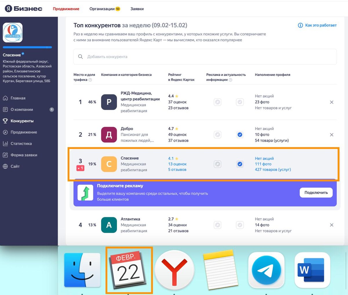
Task: Open the 4.1 rating link for Спасение
Action: (173, 159)
